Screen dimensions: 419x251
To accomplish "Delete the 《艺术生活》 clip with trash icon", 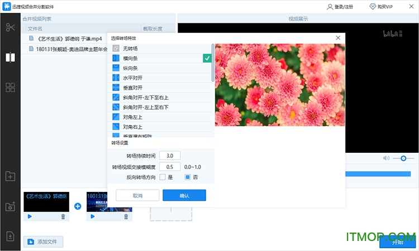I will point(63,216).
